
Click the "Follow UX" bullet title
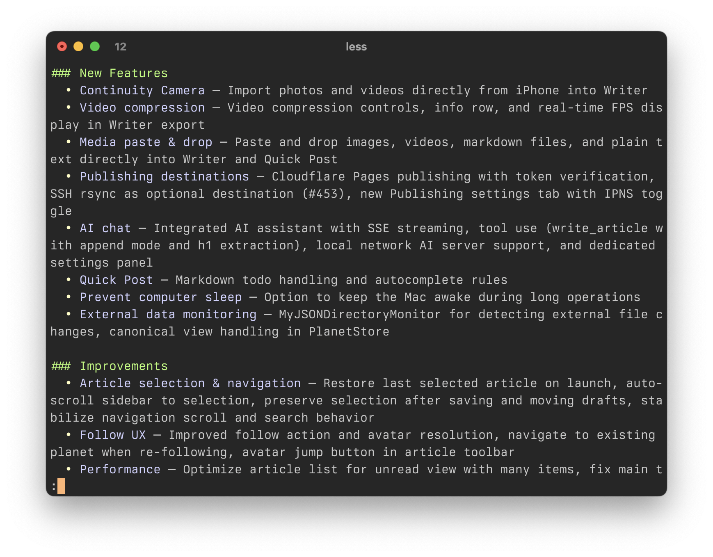[113, 435]
